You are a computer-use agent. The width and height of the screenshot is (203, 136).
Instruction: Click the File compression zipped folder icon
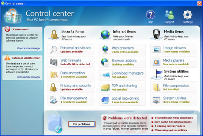[x=156, y=87]
